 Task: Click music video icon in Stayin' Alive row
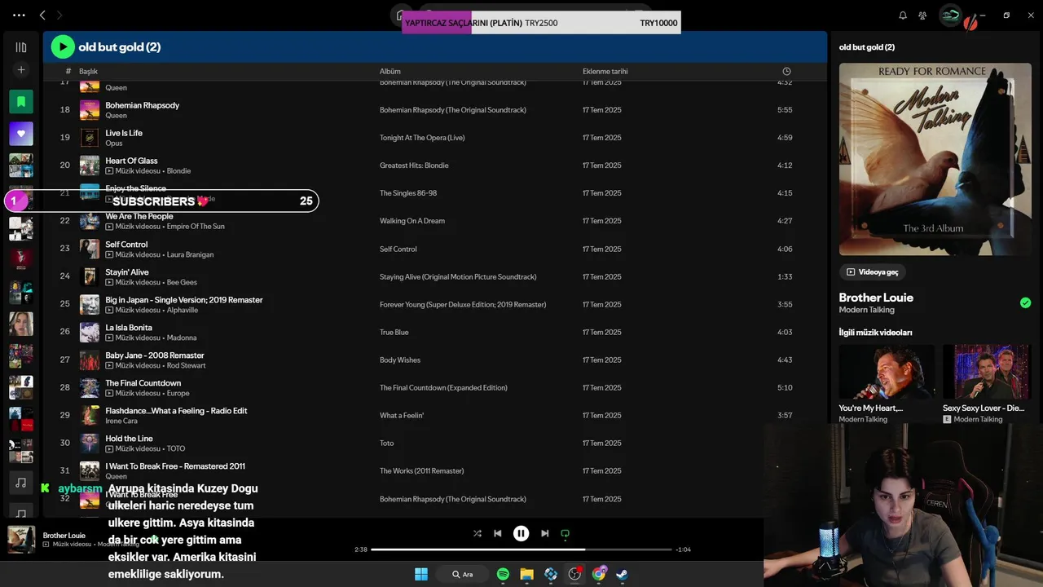coord(109,282)
